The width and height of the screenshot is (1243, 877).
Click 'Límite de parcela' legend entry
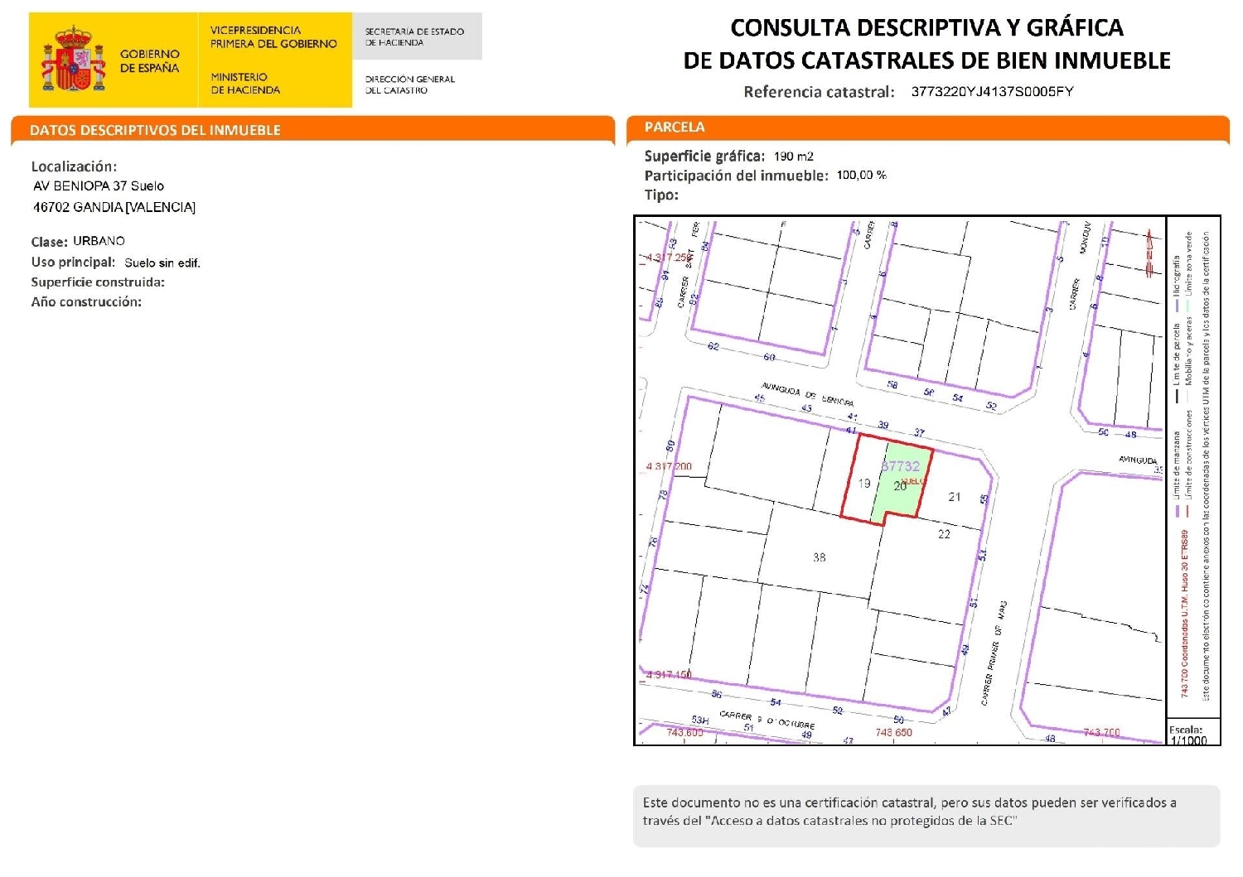click(x=1177, y=363)
